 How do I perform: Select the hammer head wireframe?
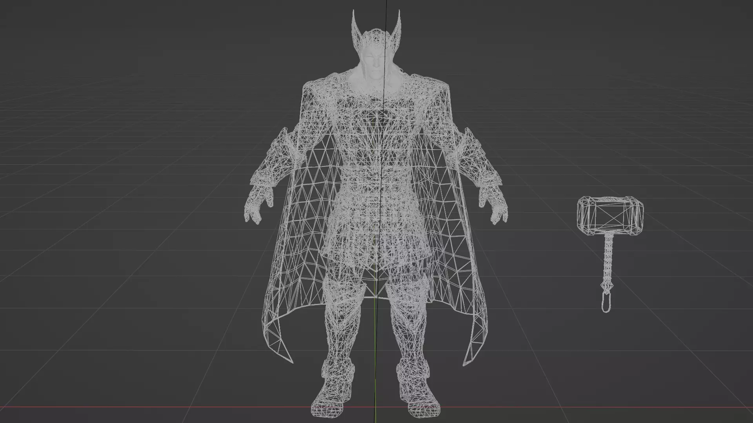(610, 216)
